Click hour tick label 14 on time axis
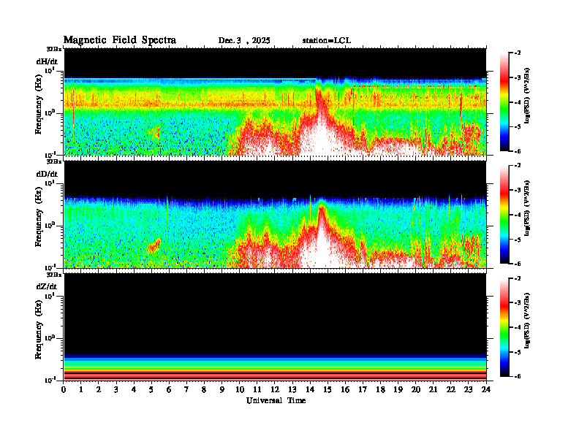 (x=310, y=389)
